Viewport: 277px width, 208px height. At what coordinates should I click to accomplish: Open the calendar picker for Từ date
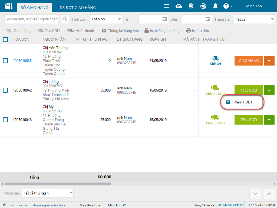click(164, 19)
